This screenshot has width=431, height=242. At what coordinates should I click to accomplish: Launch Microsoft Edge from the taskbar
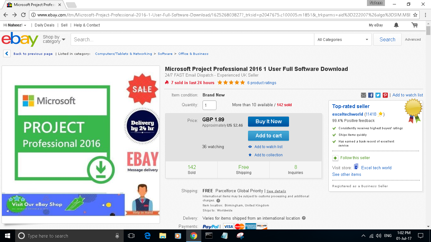click(147, 236)
